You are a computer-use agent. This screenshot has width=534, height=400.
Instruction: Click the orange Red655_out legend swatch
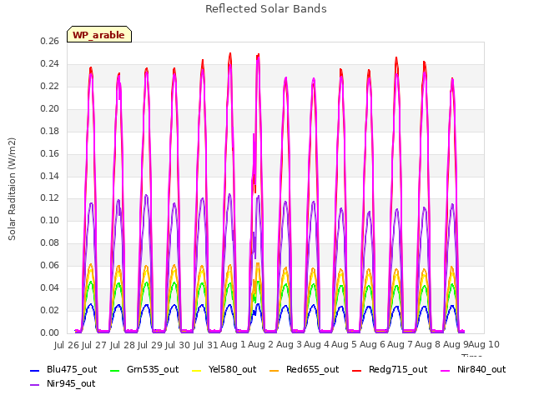point(275,370)
